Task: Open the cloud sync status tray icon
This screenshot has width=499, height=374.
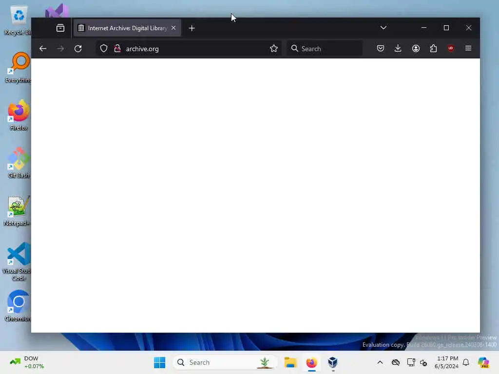Action: [396, 362]
